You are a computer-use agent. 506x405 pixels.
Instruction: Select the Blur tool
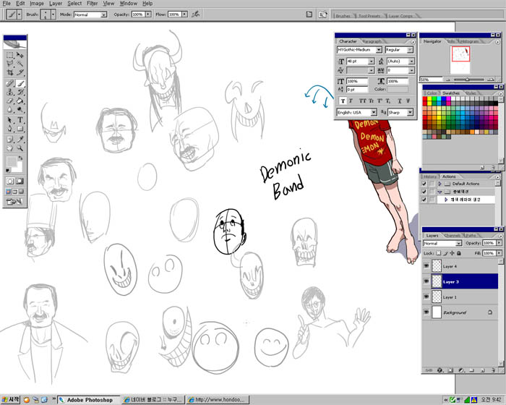coord(10,109)
